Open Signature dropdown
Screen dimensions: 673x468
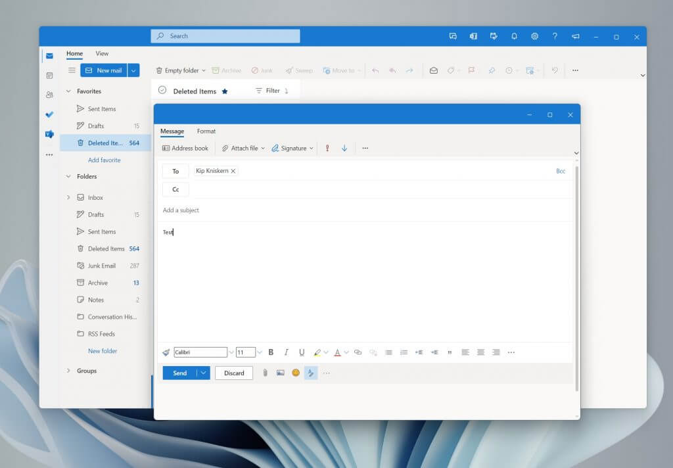tap(311, 148)
